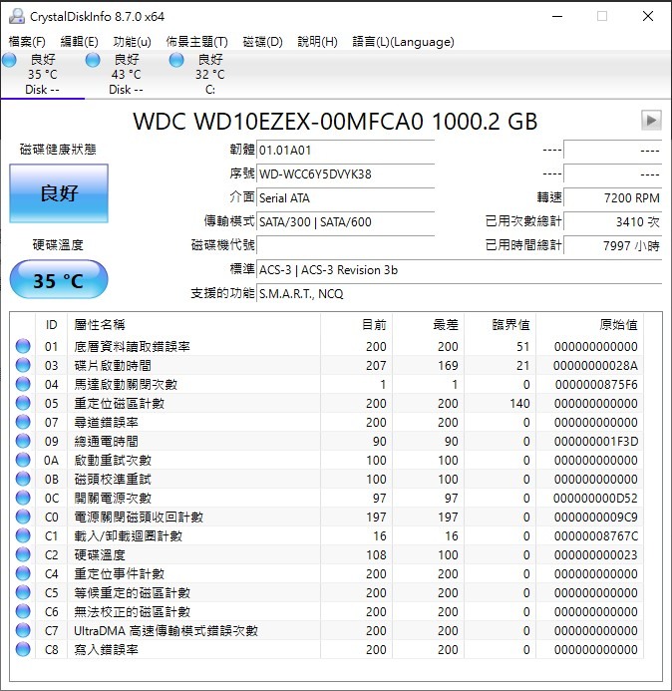The image size is (672, 691).
Task: Click status orb for attribute 03 碟片啟動時間
Action: [23, 365]
